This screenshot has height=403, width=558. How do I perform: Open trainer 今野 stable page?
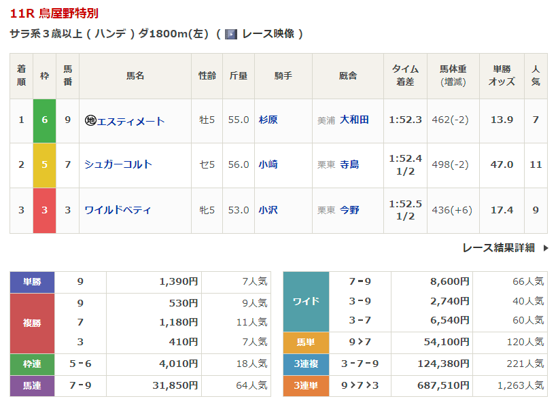point(349,210)
